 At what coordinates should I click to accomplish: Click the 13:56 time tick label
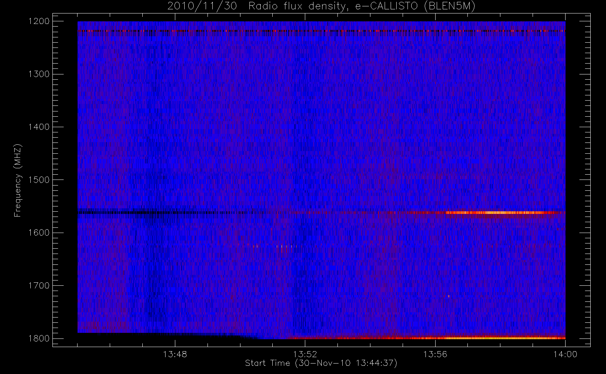click(435, 354)
